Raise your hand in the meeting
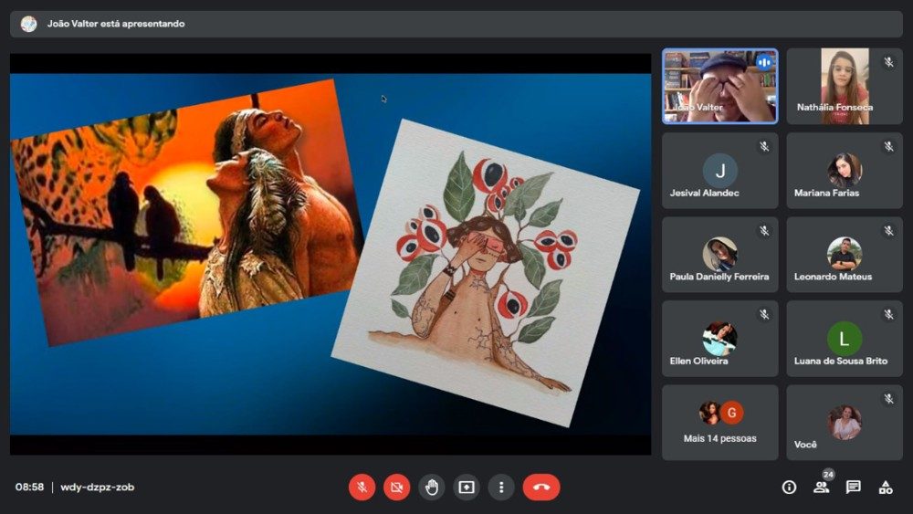This screenshot has width=913, height=514. click(432, 488)
